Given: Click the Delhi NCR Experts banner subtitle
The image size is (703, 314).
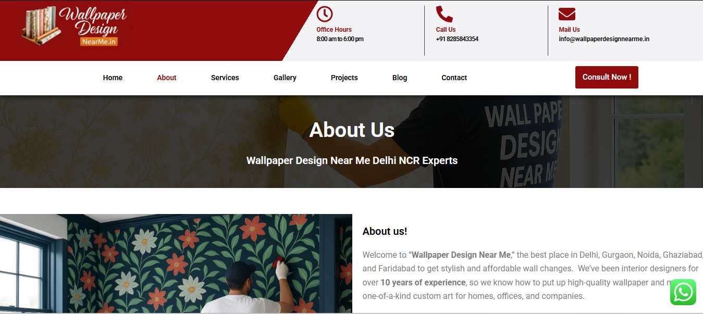Looking at the screenshot, I should [x=352, y=160].
